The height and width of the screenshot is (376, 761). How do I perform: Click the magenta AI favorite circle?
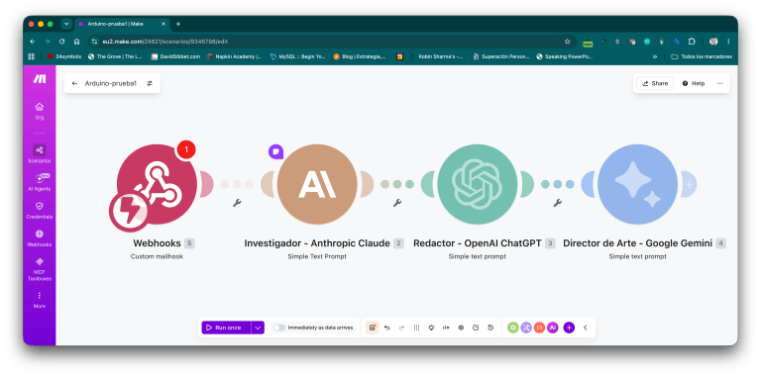click(552, 328)
